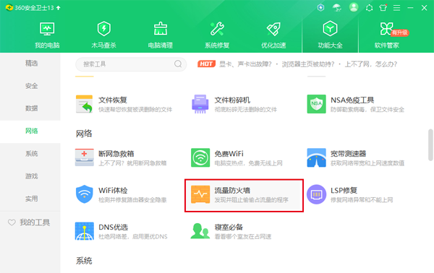Open the 宽带测速器 title text
This screenshot has width=434, height=273.
click(x=348, y=154)
